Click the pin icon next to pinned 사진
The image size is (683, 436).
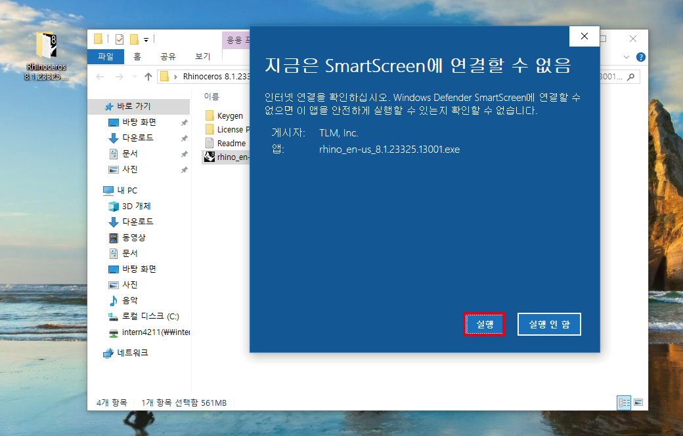pyautogui.click(x=185, y=170)
